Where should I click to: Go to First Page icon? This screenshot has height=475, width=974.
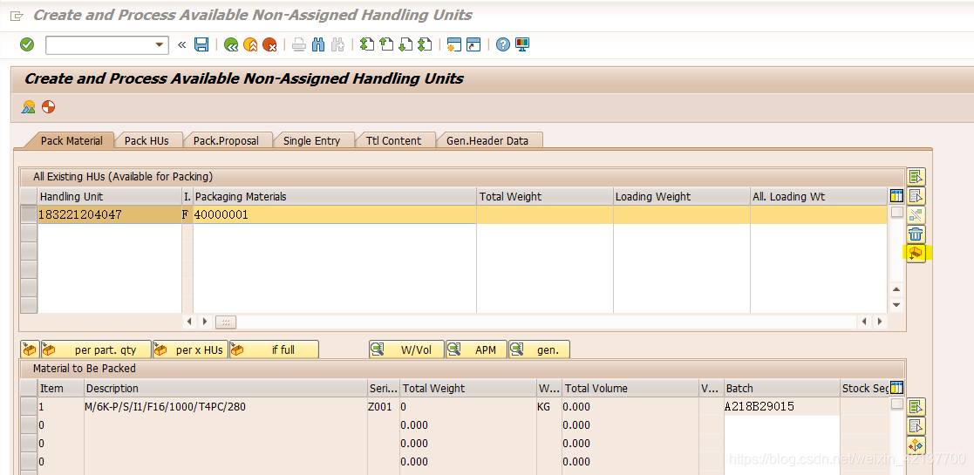click(x=368, y=44)
